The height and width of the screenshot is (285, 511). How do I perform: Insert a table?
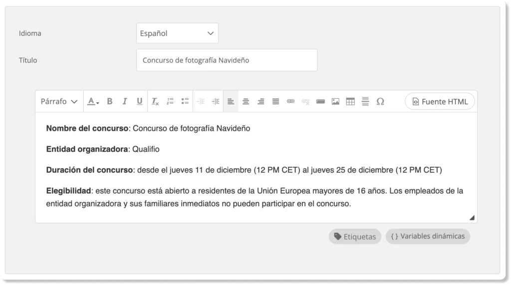[350, 101]
